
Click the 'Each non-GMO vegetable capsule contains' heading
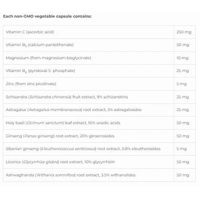coord(47,16)
